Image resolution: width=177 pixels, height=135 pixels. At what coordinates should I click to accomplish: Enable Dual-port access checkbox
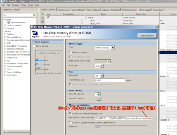pos(70,52)
